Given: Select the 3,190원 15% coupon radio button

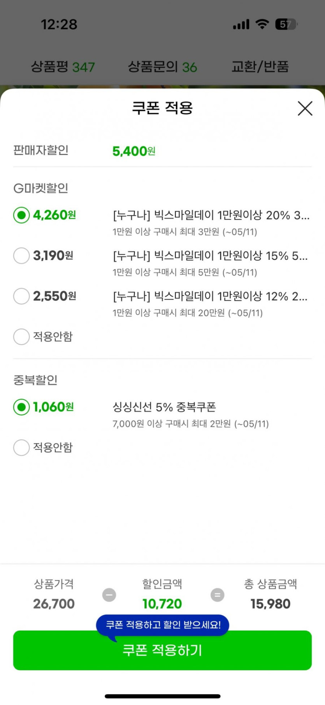Looking at the screenshot, I should 21,256.
